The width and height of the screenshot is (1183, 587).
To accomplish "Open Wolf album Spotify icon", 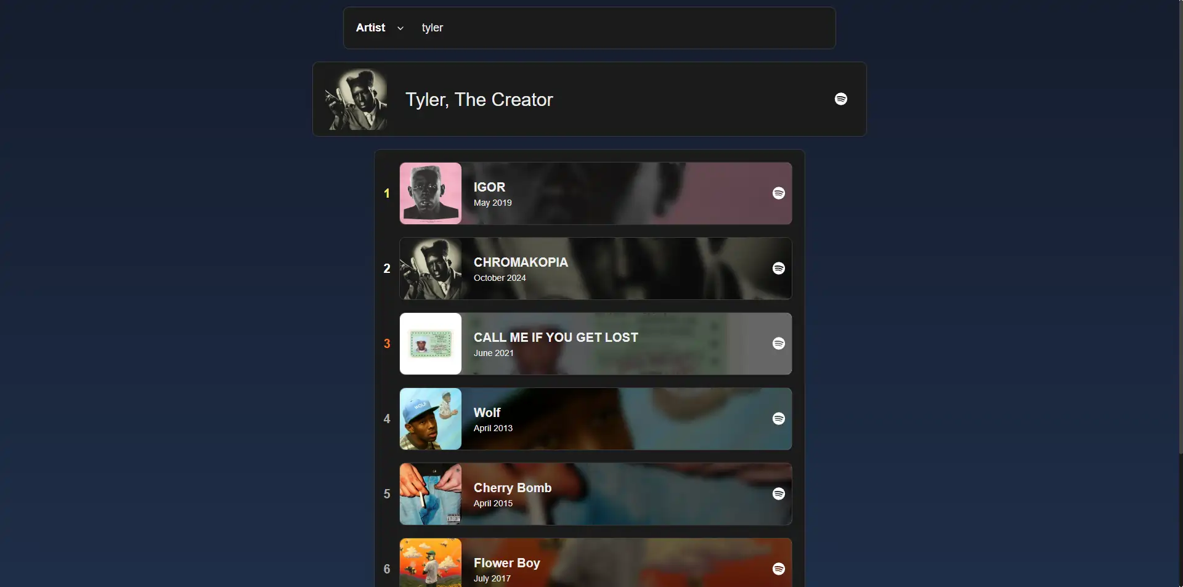I will click(x=778, y=419).
